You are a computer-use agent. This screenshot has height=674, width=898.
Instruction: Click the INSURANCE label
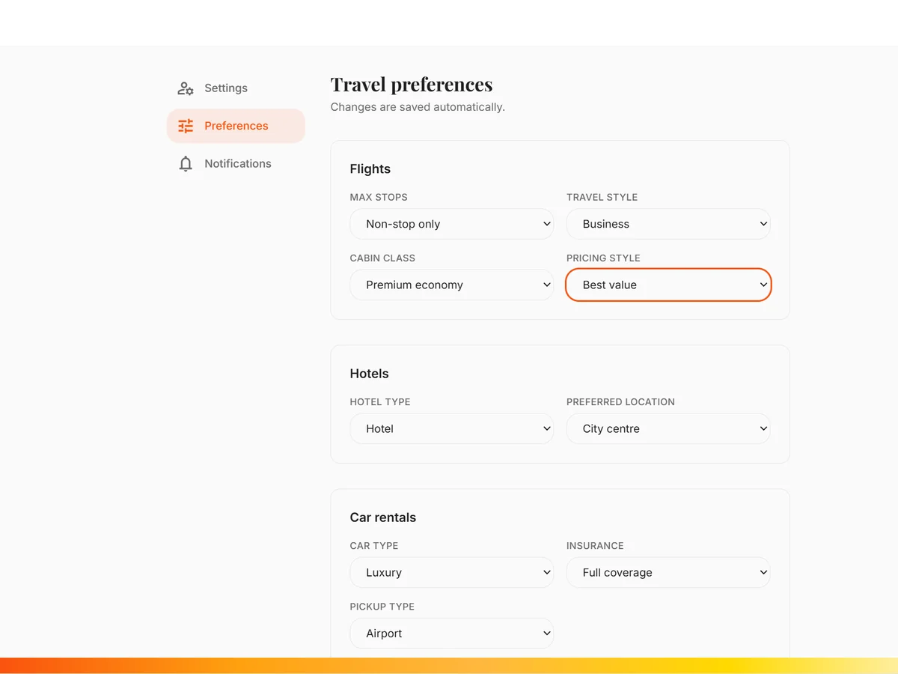(595, 546)
